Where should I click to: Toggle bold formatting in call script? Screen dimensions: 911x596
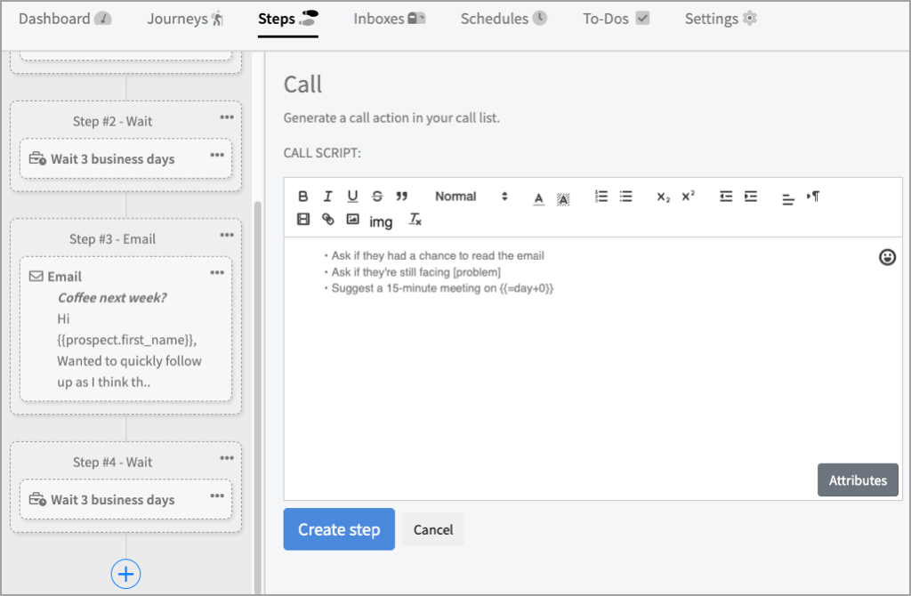click(303, 197)
